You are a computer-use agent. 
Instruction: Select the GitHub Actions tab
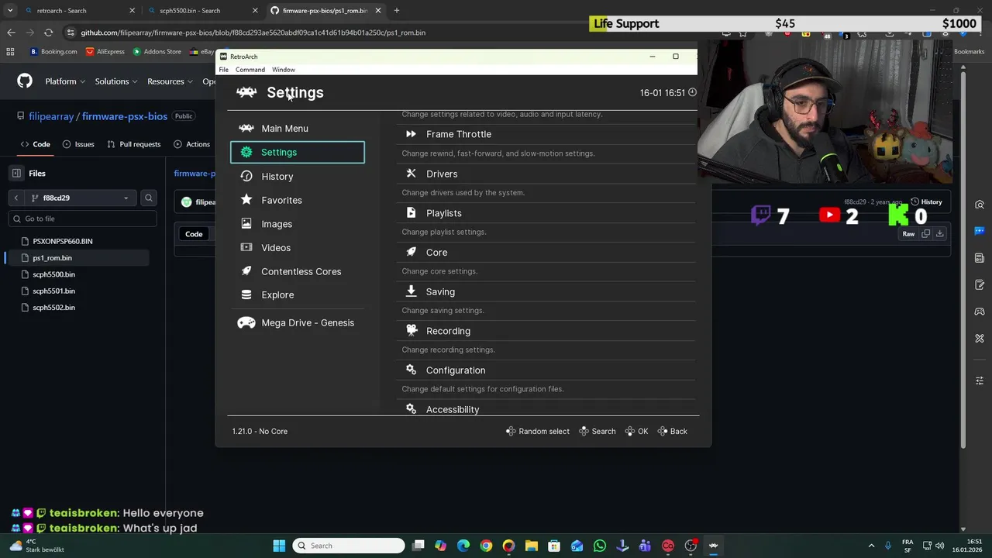point(191,144)
